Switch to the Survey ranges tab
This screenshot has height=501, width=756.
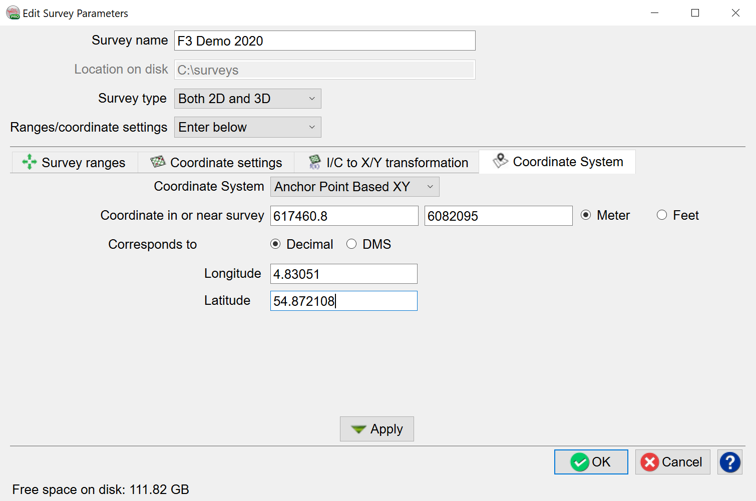click(74, 163)
